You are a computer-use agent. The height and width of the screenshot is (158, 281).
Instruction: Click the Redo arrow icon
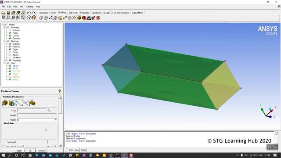pyautogui.click(x=34, y=13)
